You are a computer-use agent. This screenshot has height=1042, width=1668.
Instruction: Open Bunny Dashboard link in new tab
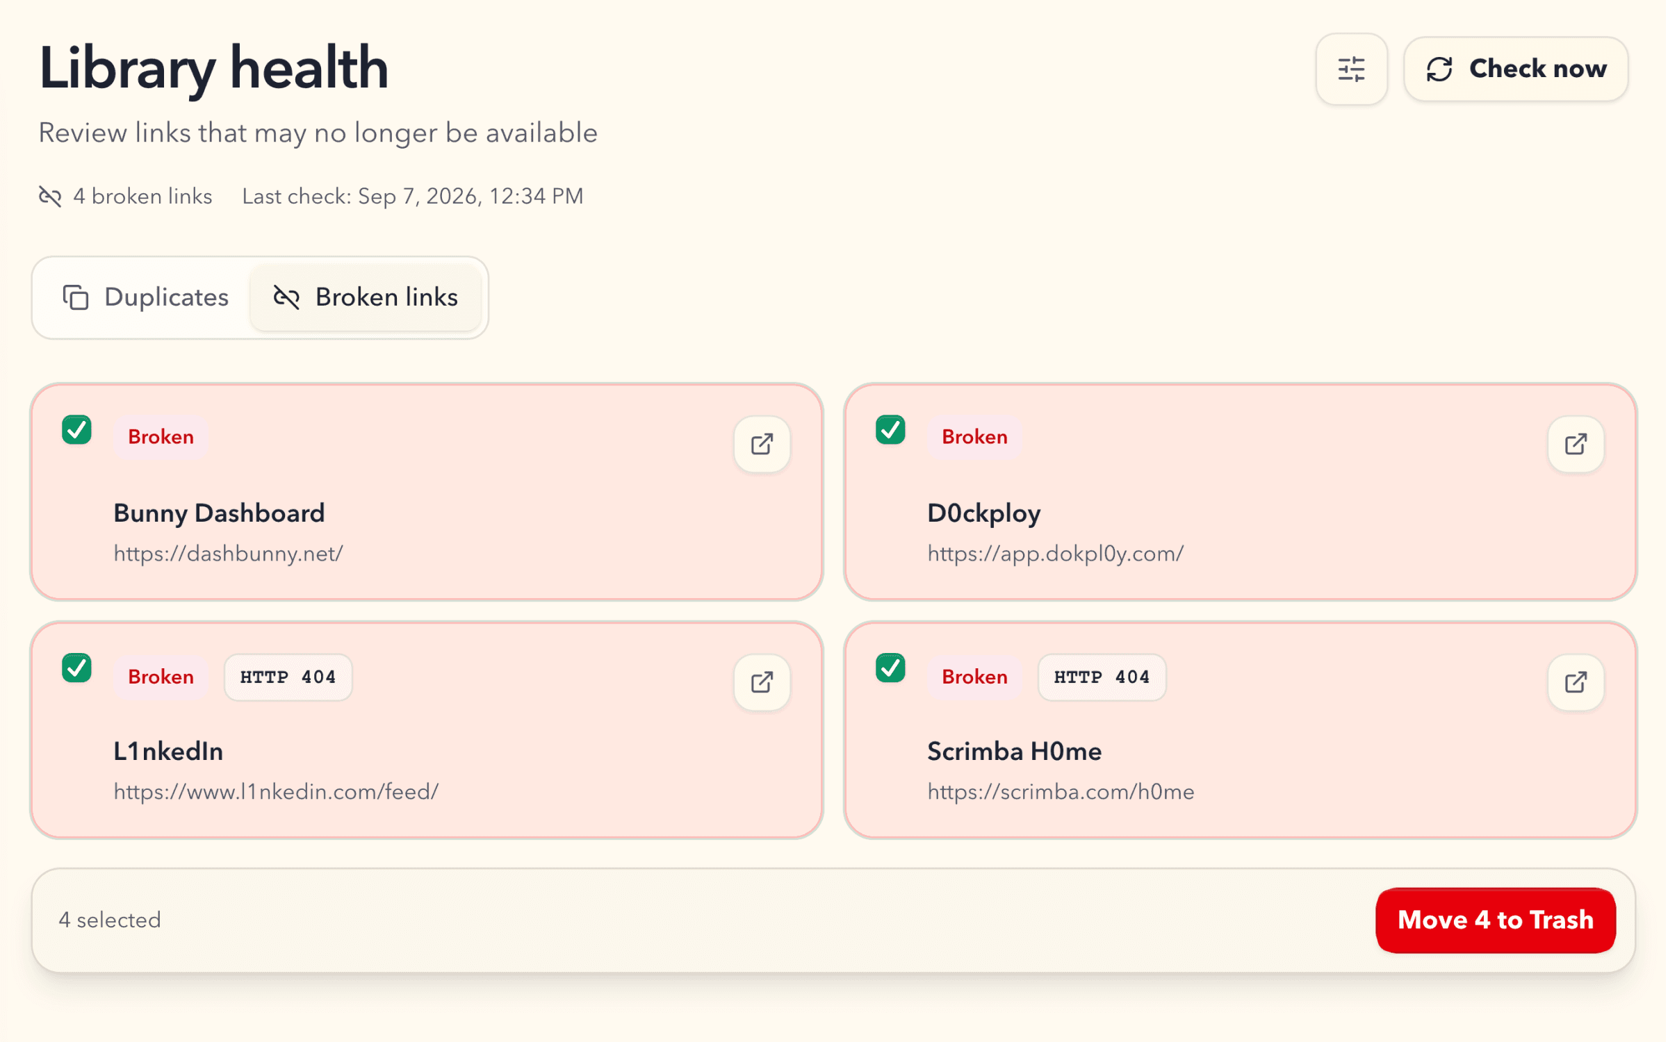762,445
